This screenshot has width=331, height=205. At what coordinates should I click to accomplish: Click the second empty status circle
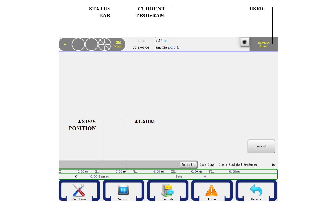(x=91, y=44)
